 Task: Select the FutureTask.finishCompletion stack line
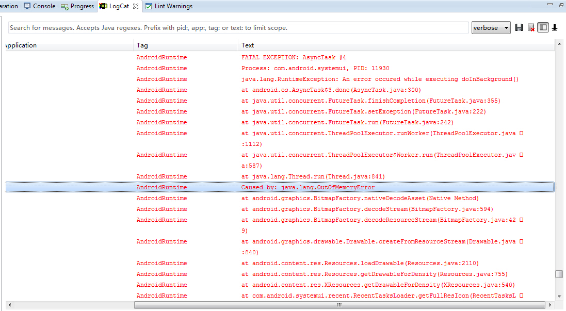280,101
